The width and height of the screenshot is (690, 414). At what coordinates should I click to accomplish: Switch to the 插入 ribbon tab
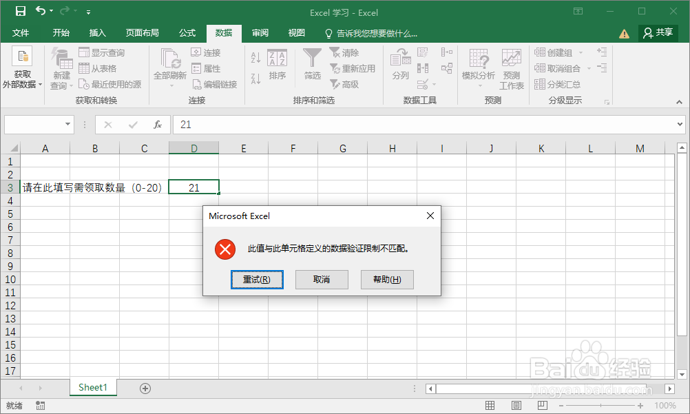point(97,33)
